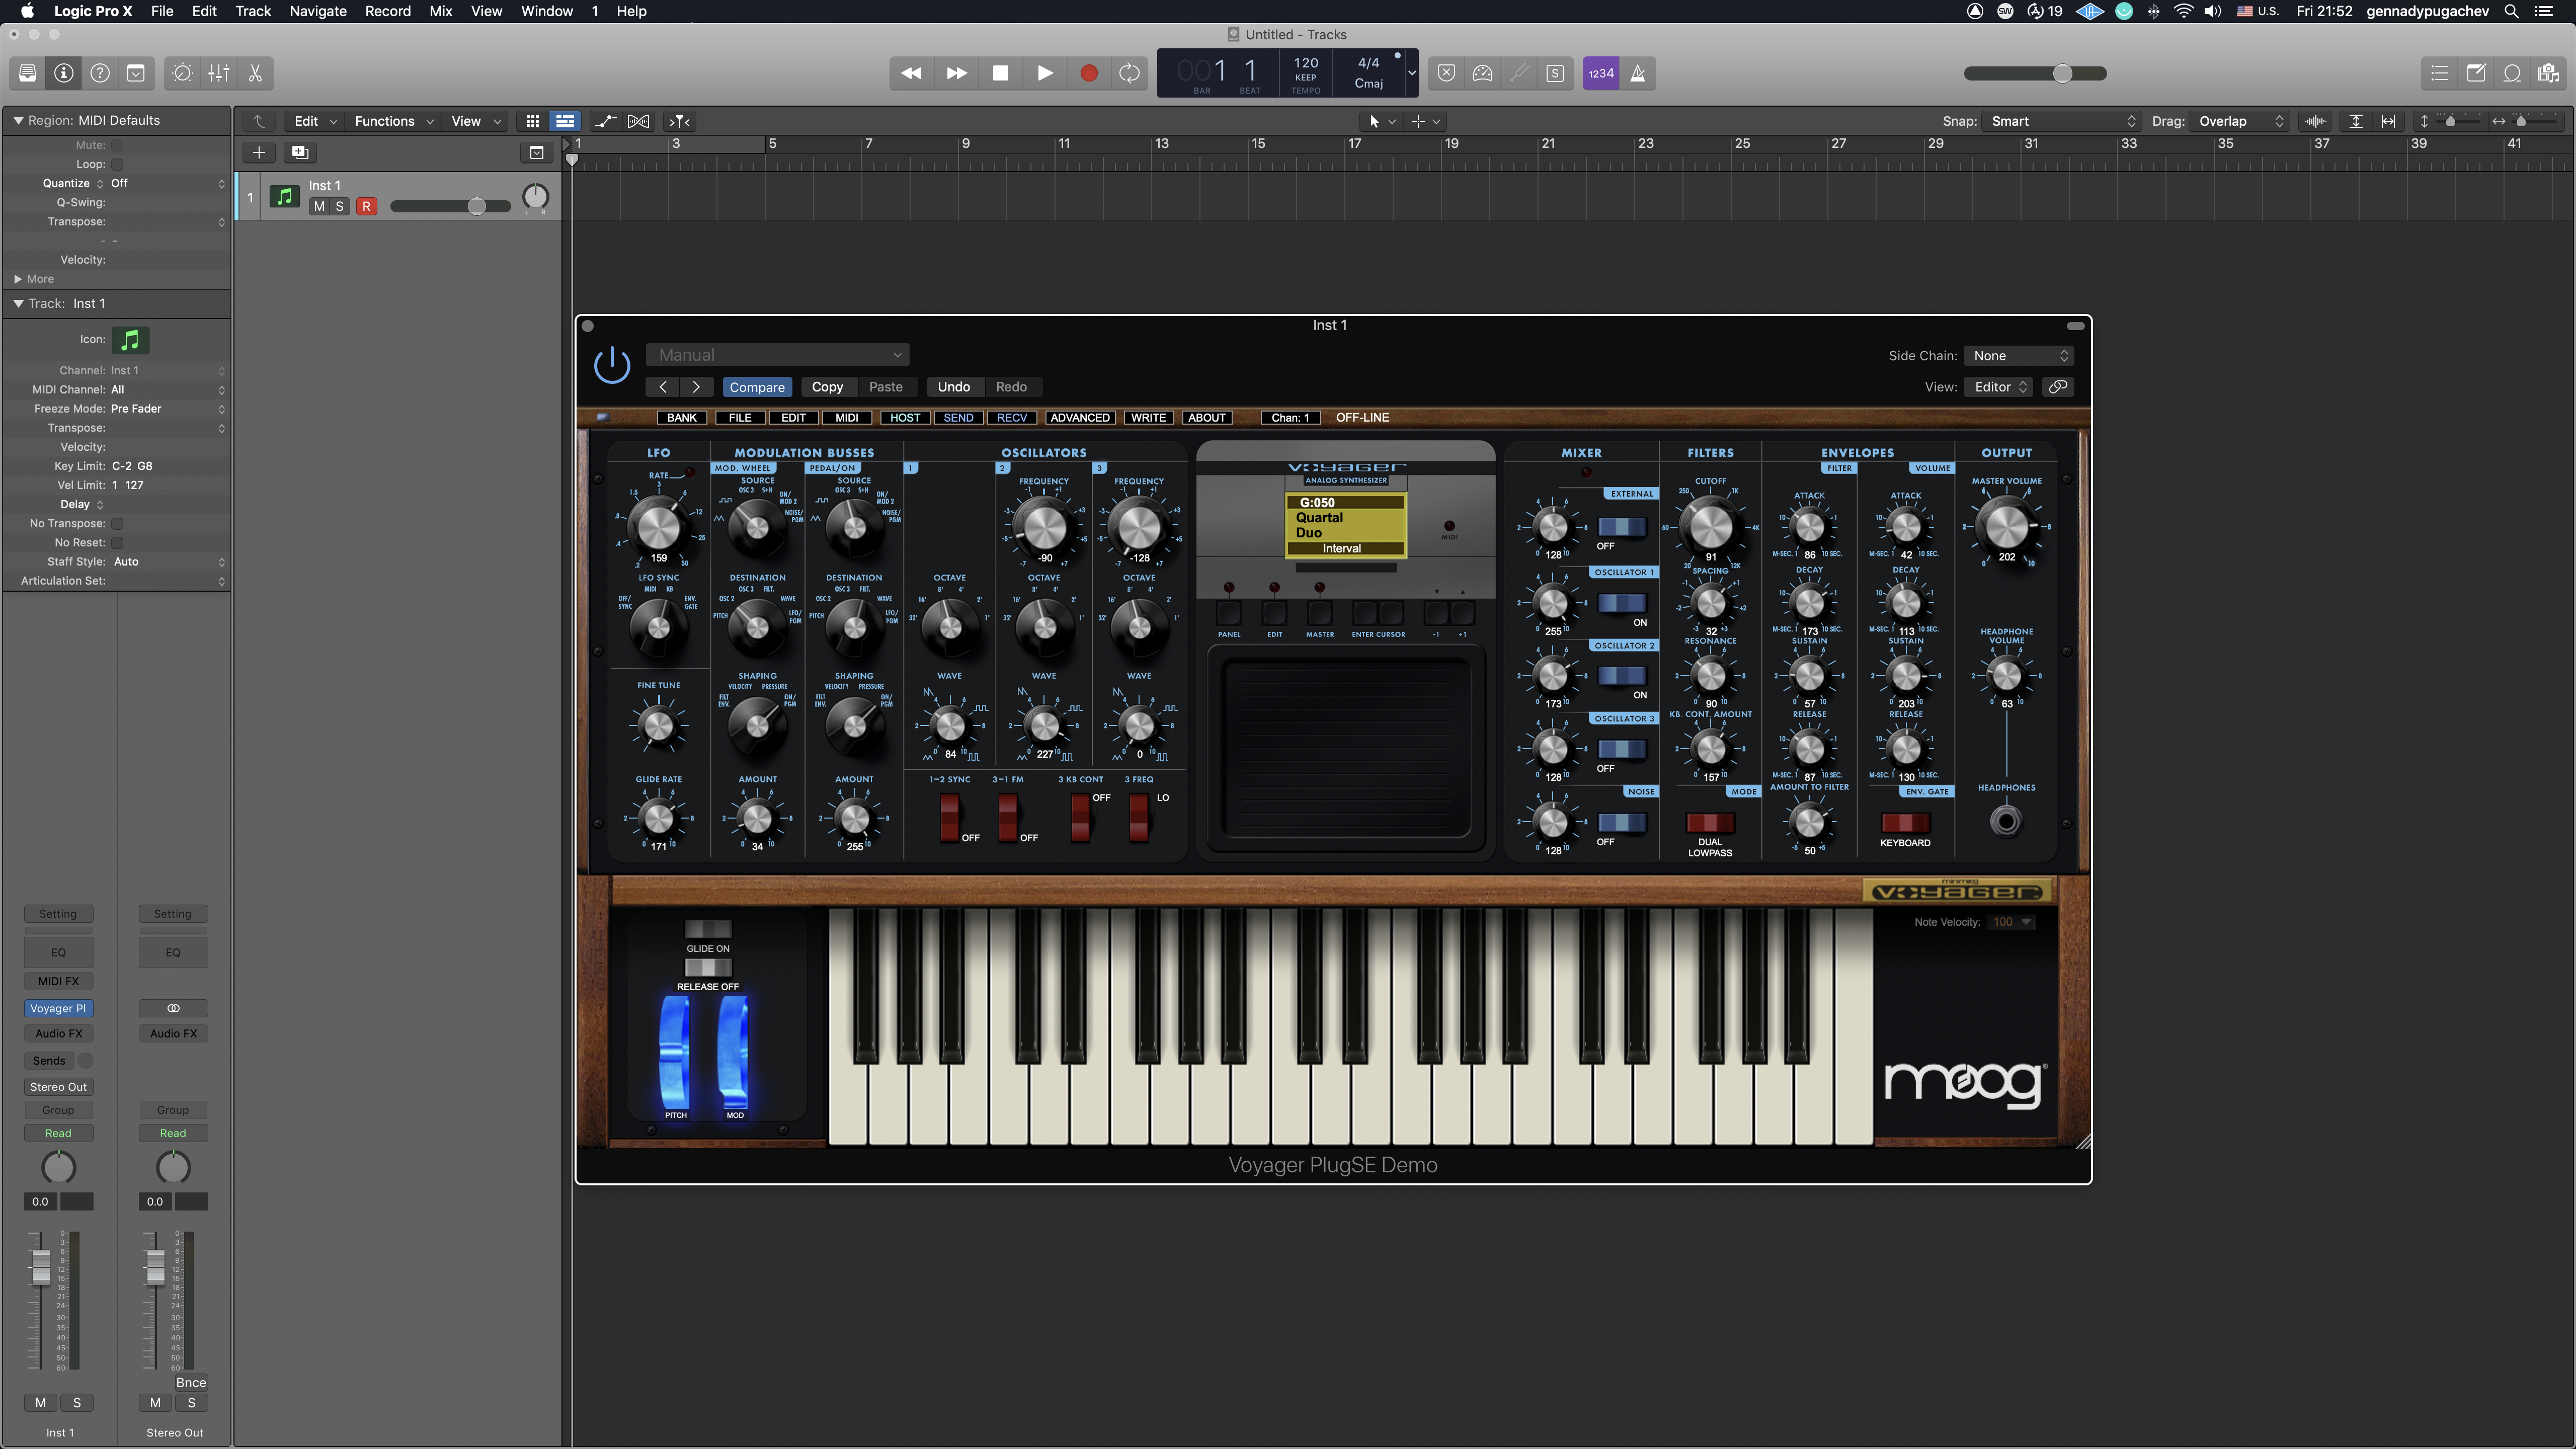Click the Stereo Out output button
This screenshot has width=2576, height=1449.
[58, 1087]
